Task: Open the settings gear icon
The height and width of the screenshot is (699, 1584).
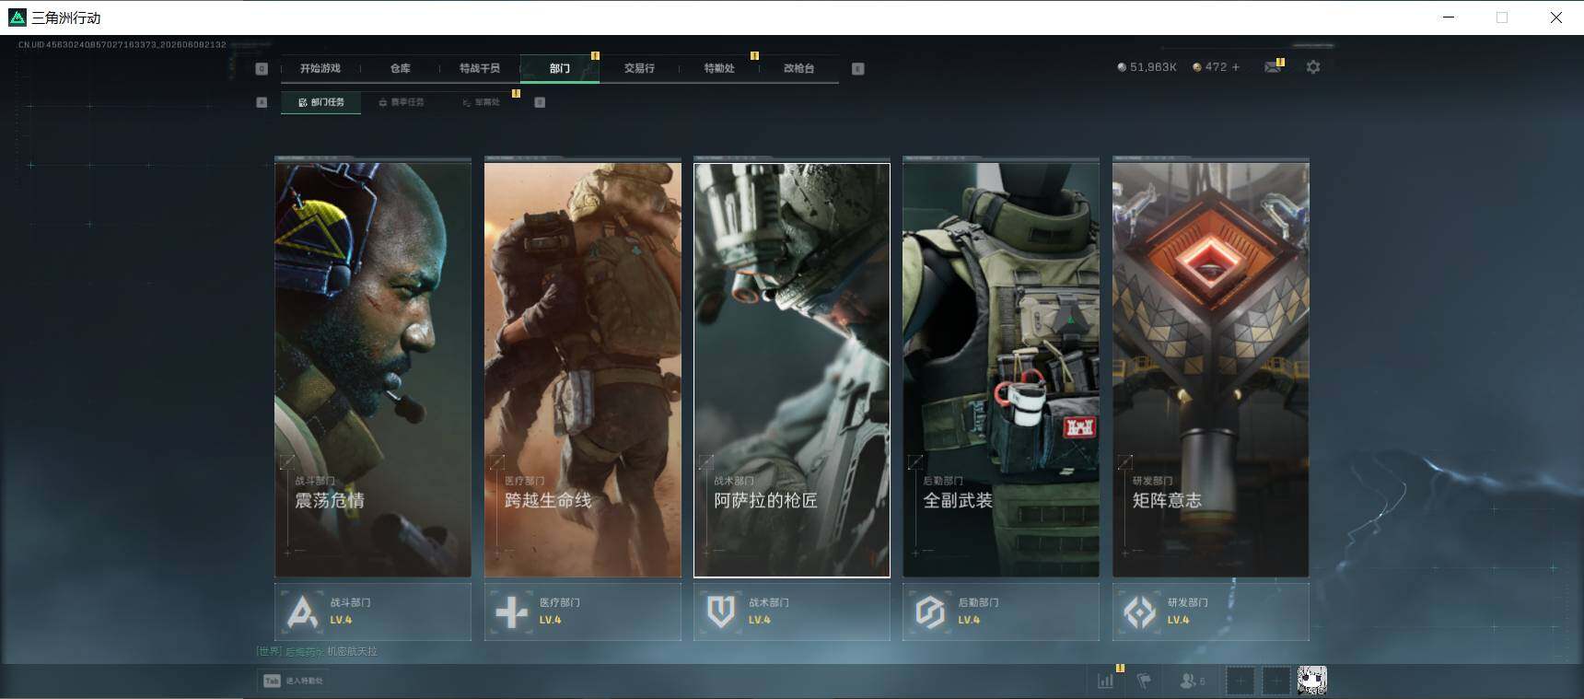Action: (1313, 67)
